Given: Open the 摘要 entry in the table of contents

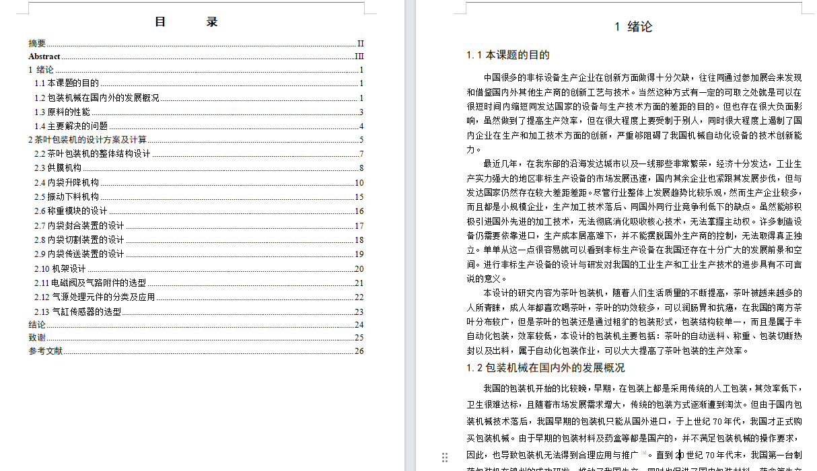Looking at the screenshot, I should (196, 43).
